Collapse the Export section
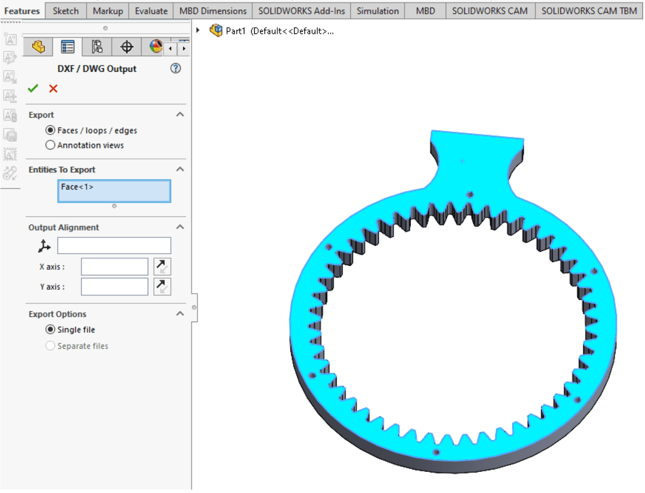Screen dimensions: 645x493 [x=180, y=114]
